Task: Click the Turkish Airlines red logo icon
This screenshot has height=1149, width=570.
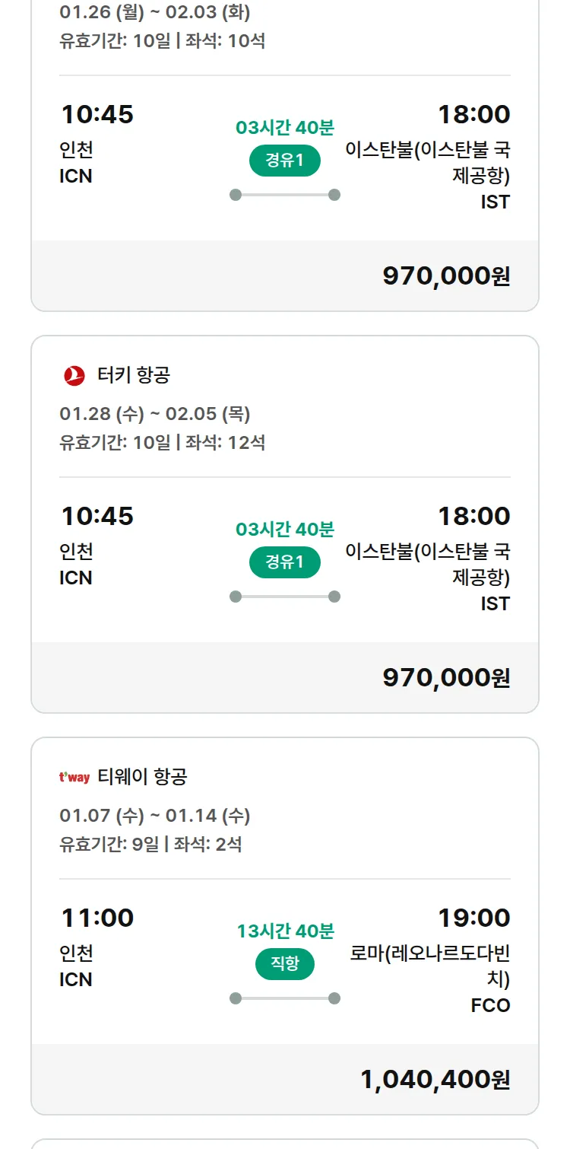Action: (74, 375)
